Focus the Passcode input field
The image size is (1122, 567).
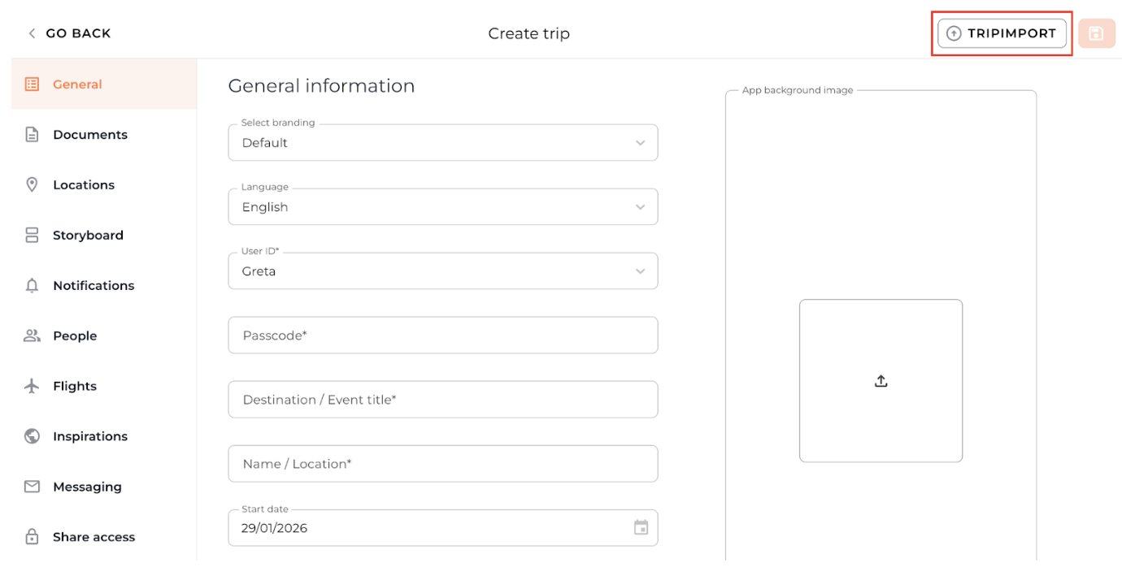coord(442,335)
